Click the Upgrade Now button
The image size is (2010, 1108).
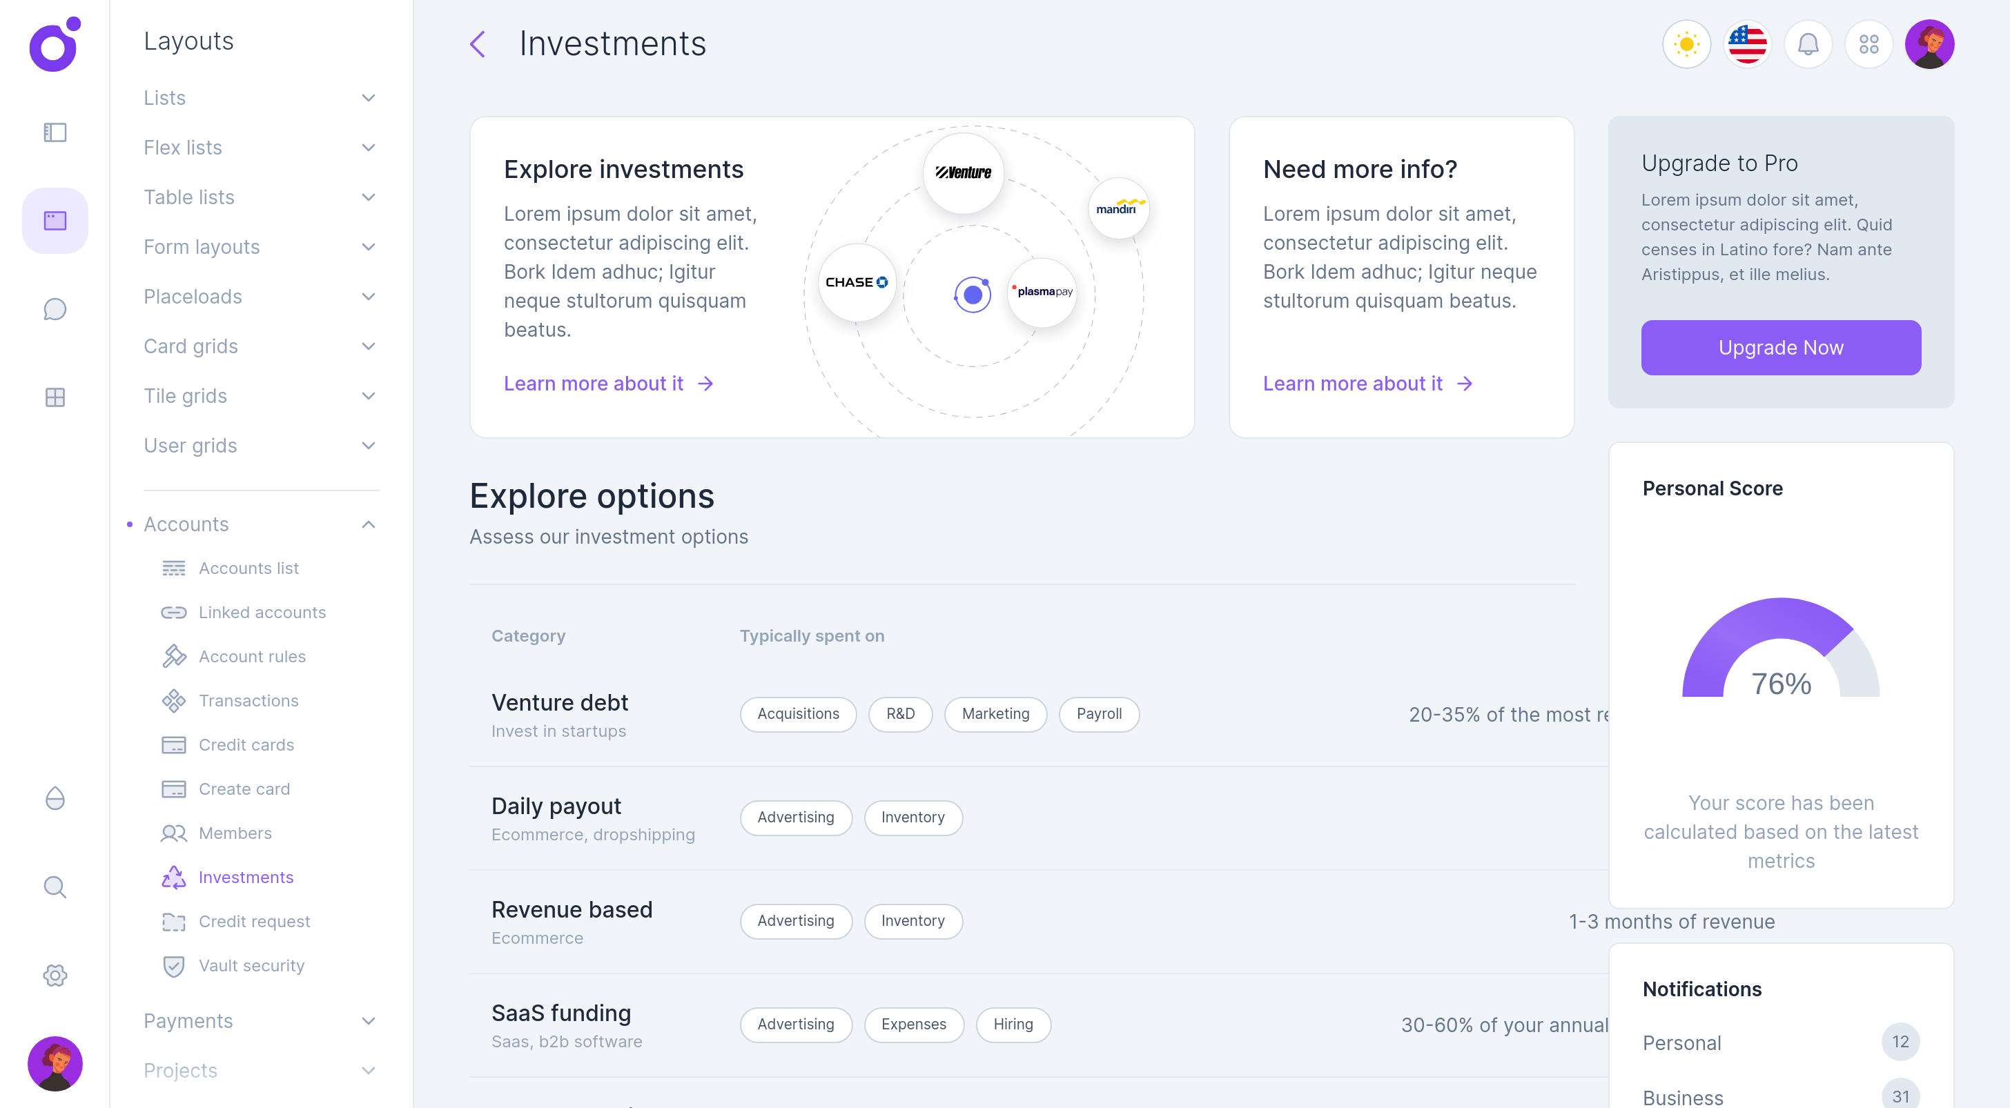pyautogui.click(x=1781, y=348)
